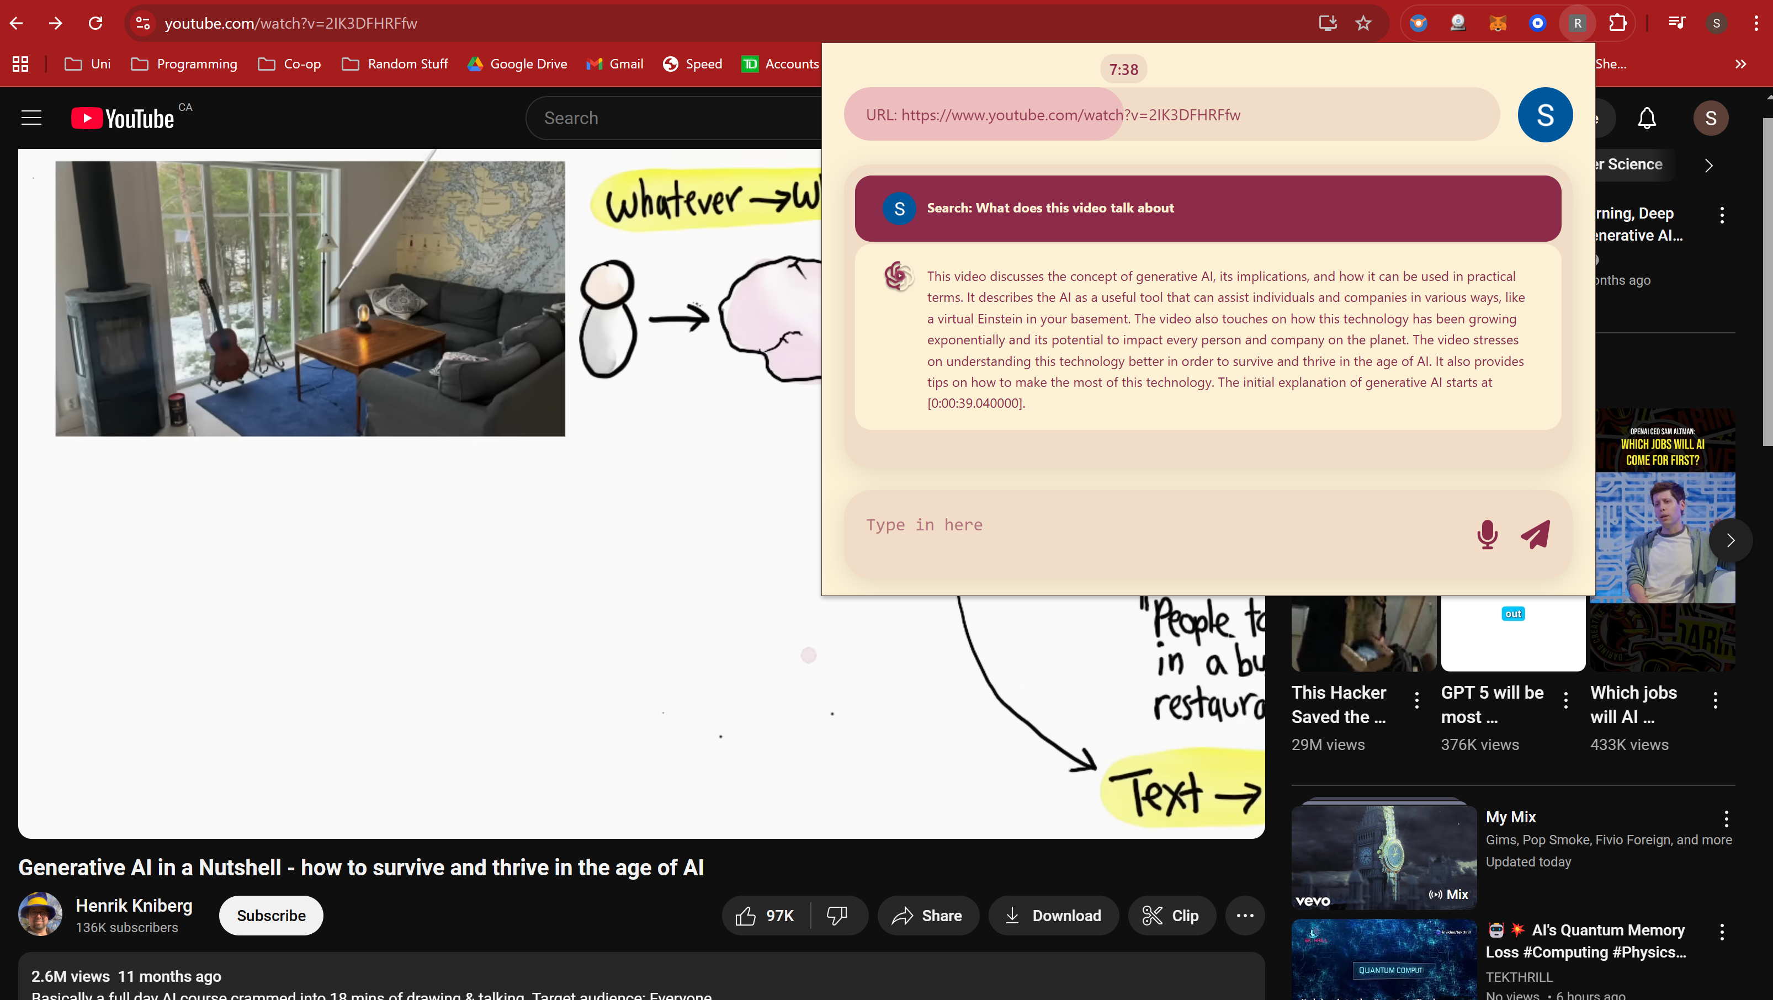
Task: Click the R extension icon in toolbar
Action: (x=1578, y=23)
